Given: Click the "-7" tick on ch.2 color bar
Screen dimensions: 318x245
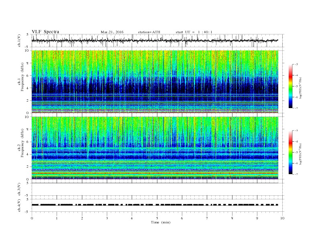Looking at the screenshot, I should click(296, 174).
